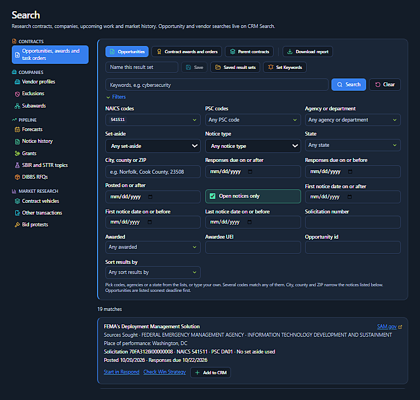The image size is (420, 400).
Task: Focus the Name this result set field
Action: point(142,67)
